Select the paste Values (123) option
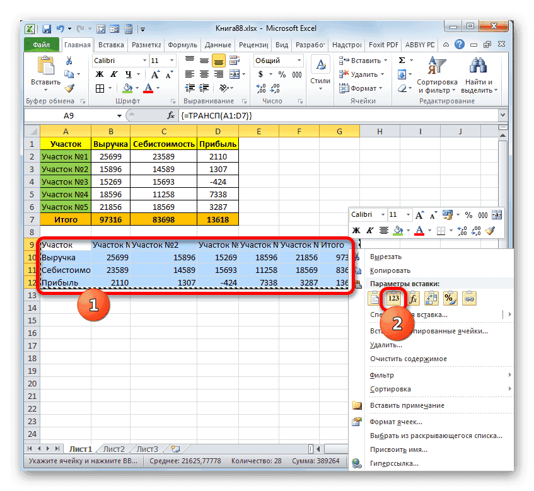 [x=394, y=297]
